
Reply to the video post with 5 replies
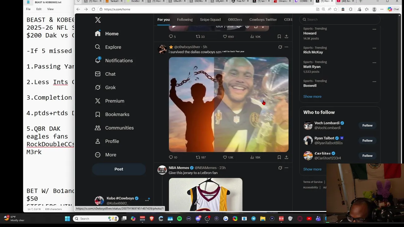pyautogui.click(x=172, y=37)
